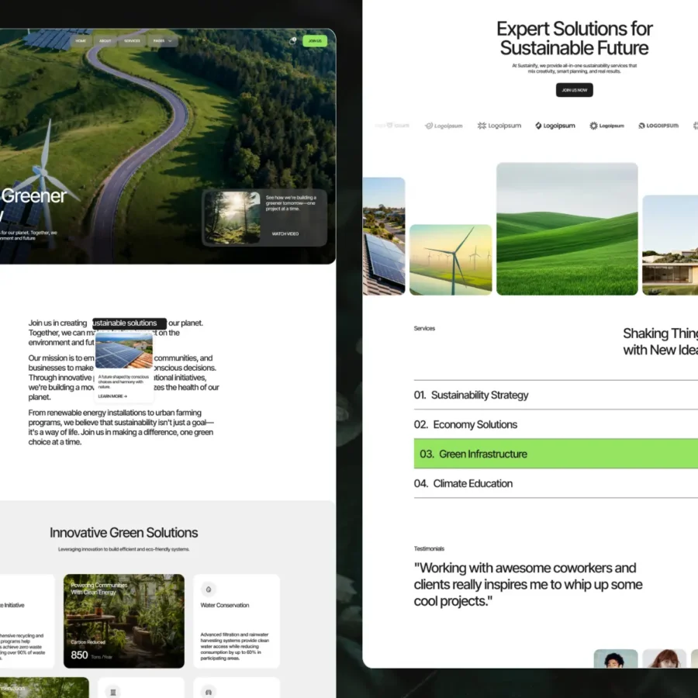698x698 pixels.
Task: Select '02. Economy Solutions' service row
Action: (556, 424)
